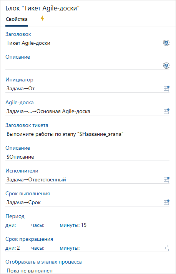Open settings icon for Agile-доска field
Image resolution: width=176 pixels, height=274 pixels.
click(x=166, y=111)
